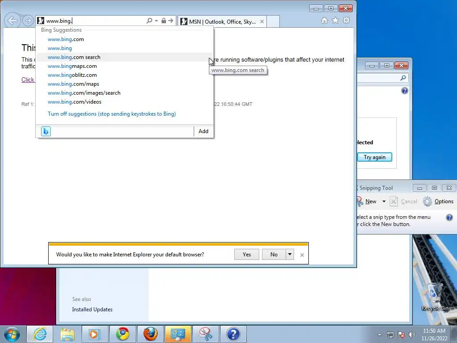Open Google Chrome taskbar icon
Viewport: 457px width, 343px height.
[122, 334]
